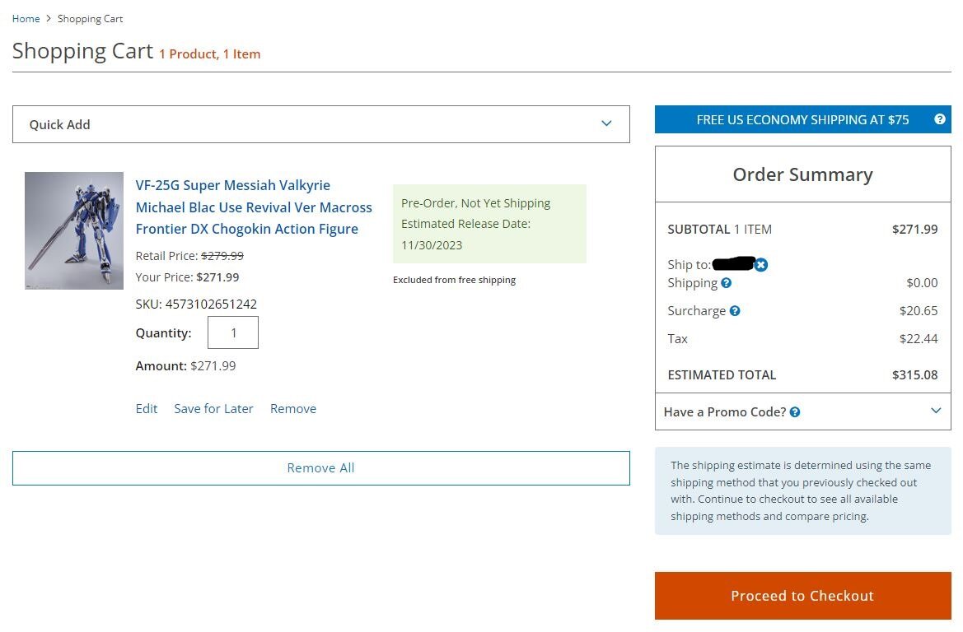Click the Shipping $0.00 amount

pos(922,283)
